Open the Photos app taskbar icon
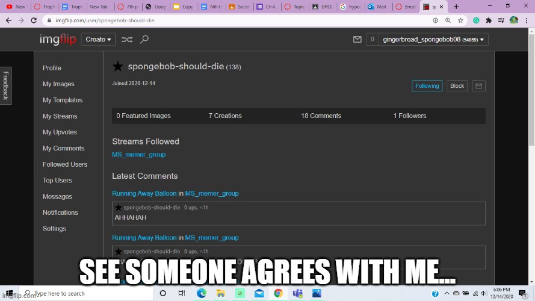 point(317,293)
